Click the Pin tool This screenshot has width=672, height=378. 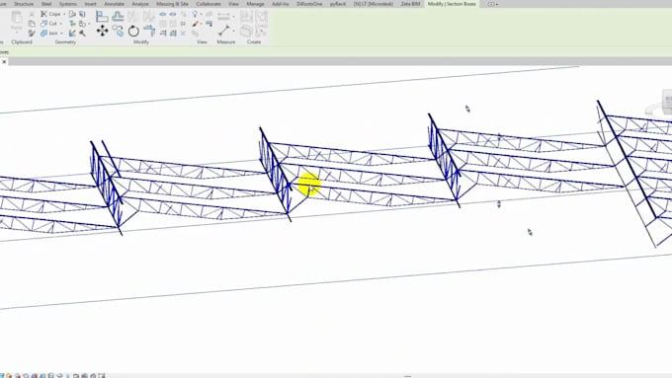point(183,24)
